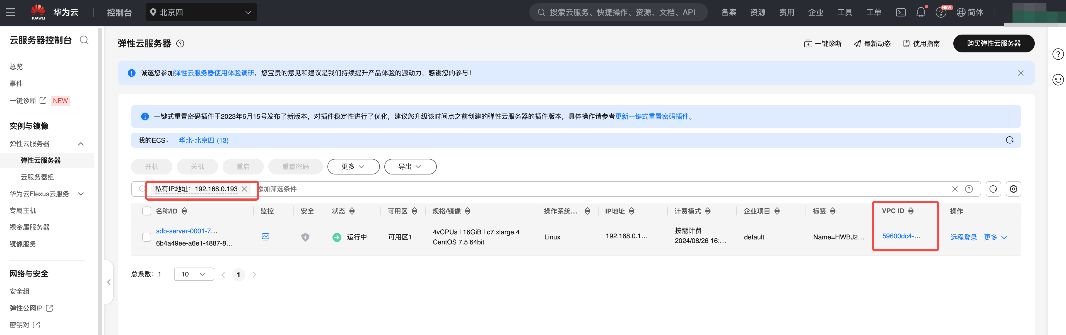Open the table column settings gear
Screen dimensions: 1066x335
[x=1014, y=189]
